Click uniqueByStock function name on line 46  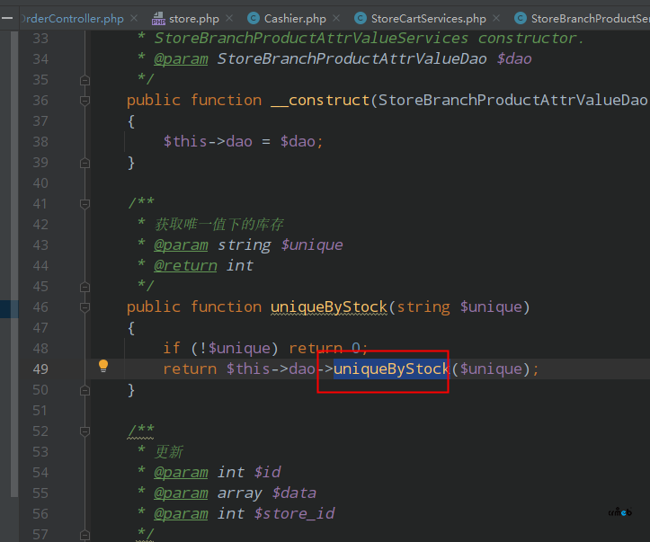tap(329, 307)
